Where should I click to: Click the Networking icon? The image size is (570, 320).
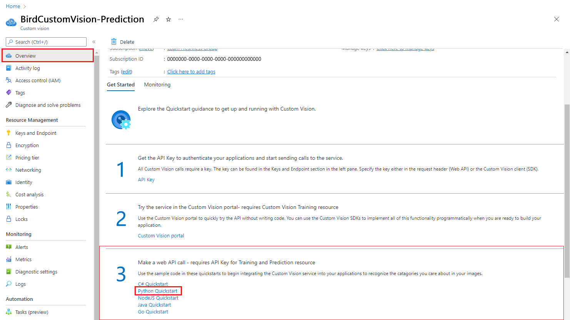(x=9, y=170)
